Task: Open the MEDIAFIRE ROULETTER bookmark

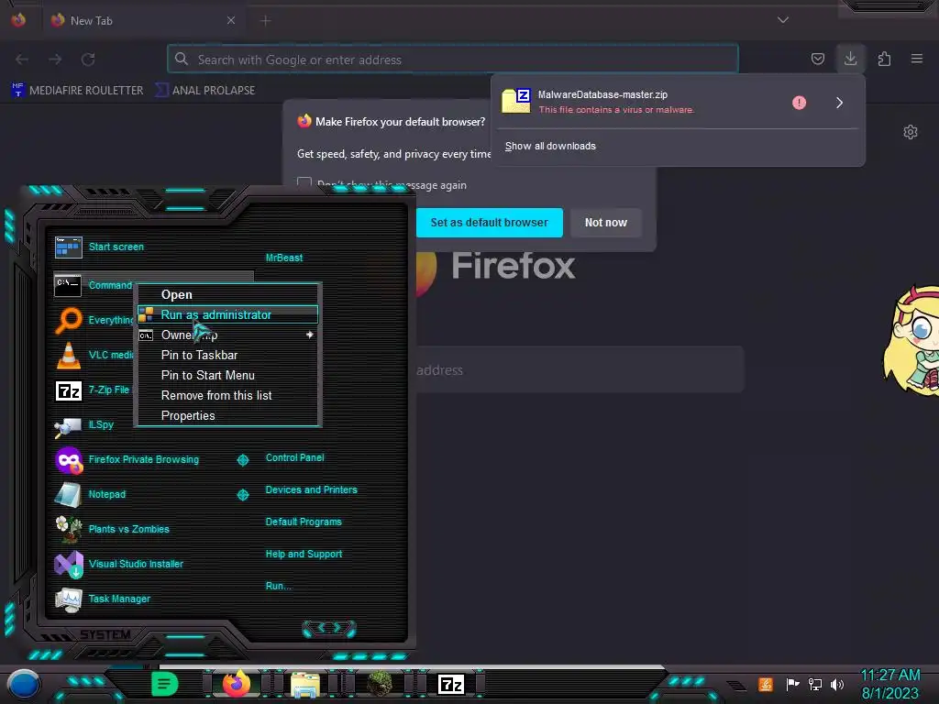Action: pyautogui.click(x=77, y=91)
